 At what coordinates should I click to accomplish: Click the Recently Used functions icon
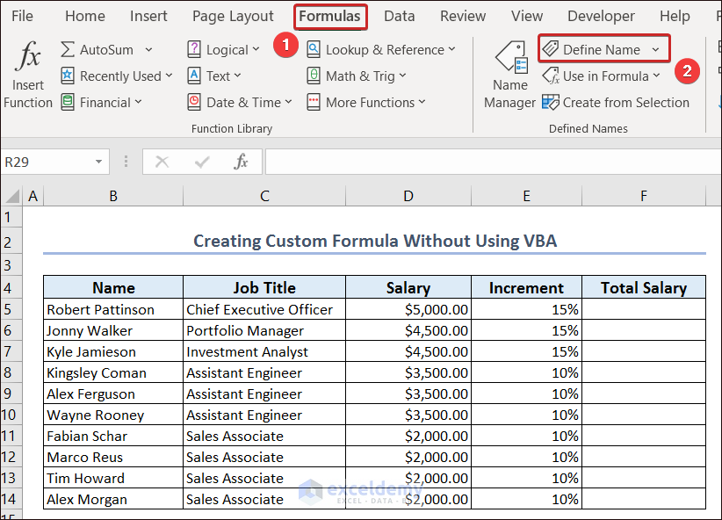tap(68, 76)
